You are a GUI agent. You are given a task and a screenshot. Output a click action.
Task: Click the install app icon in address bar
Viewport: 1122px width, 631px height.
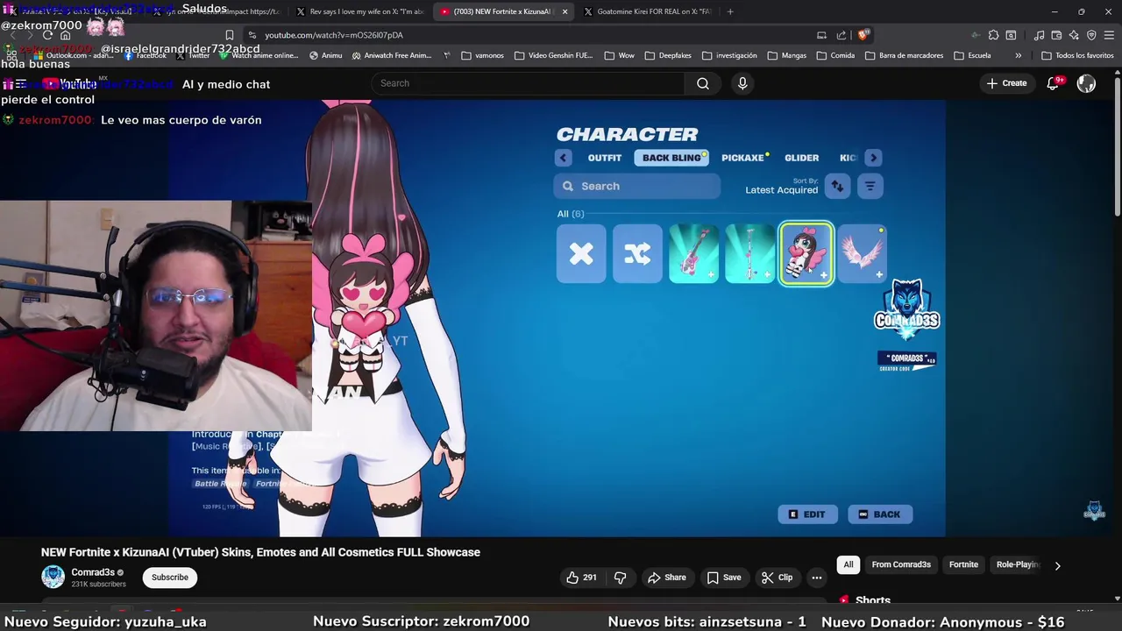821,35
